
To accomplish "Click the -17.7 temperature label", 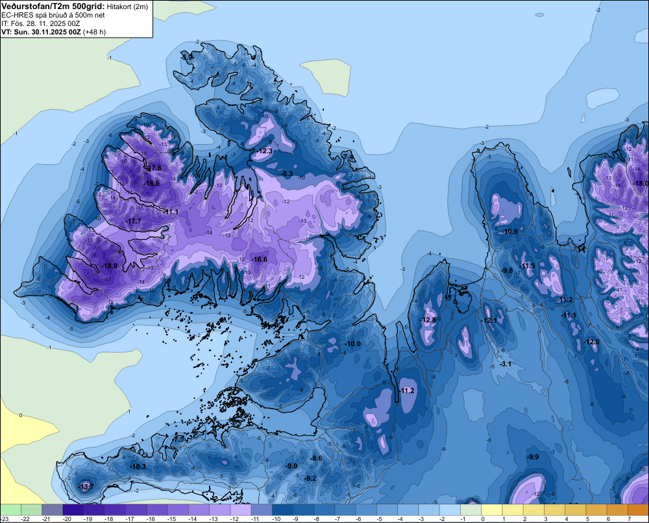I will pyautogui.click(x=133, y=222).
